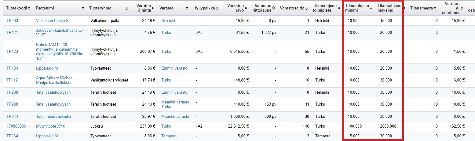
Task: Click sort arrows of Varaston riittoisuus column
Action: tap(273, 8)
